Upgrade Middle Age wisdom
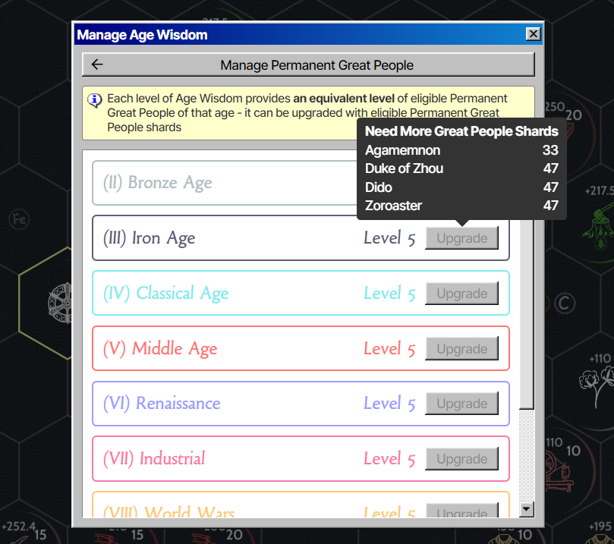Viewport: 614px width, 544px height. coord(461,348)
